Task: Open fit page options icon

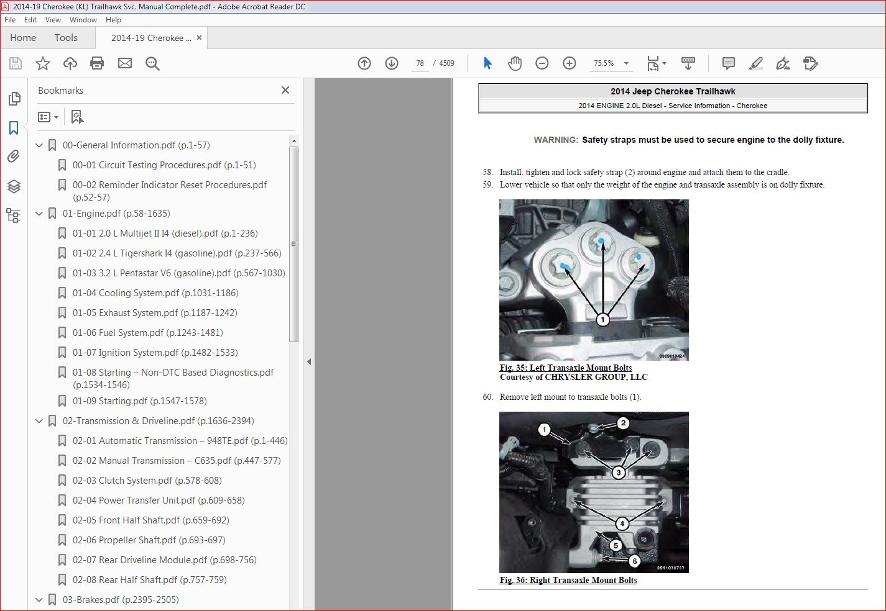Action: 656,63
